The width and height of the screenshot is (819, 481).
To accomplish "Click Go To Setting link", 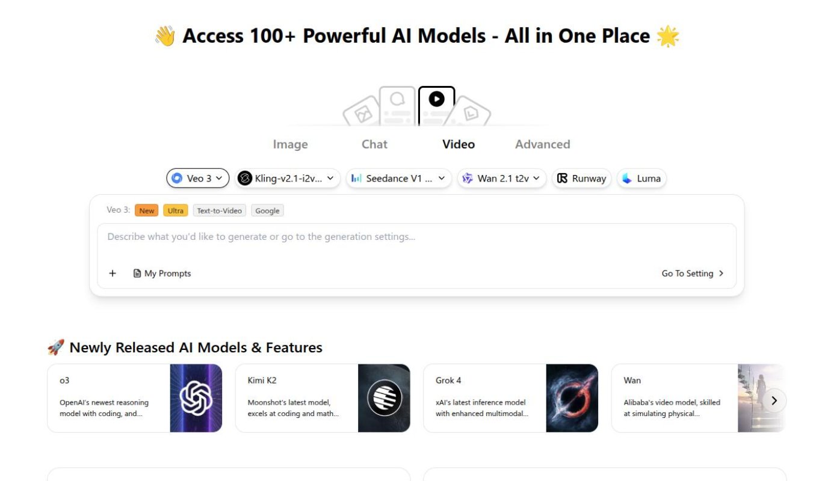I will pos(692,274).
